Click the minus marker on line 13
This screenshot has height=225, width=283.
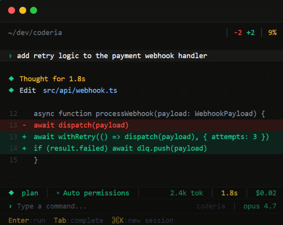tap(24, 125)
